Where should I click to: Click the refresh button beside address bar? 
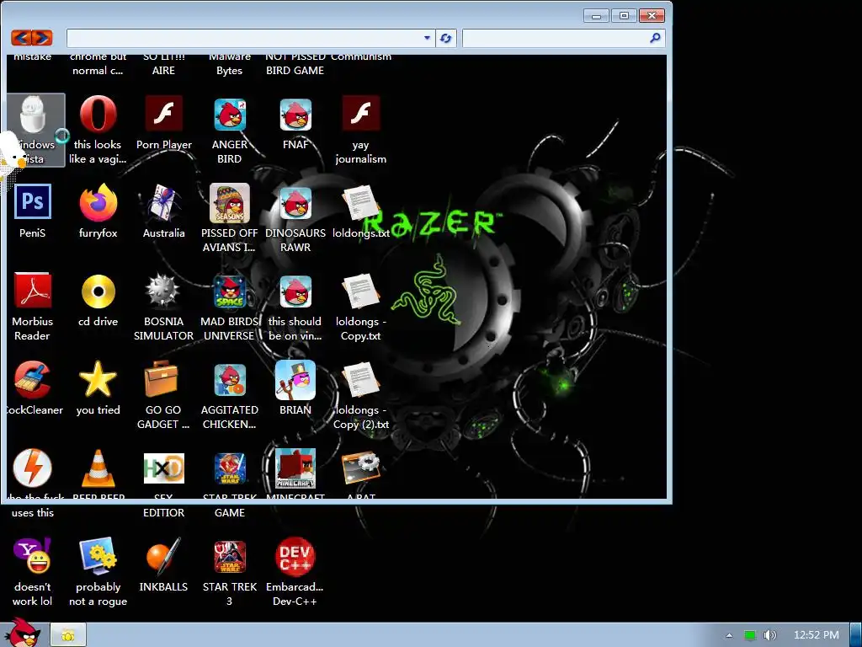[446, 38]
